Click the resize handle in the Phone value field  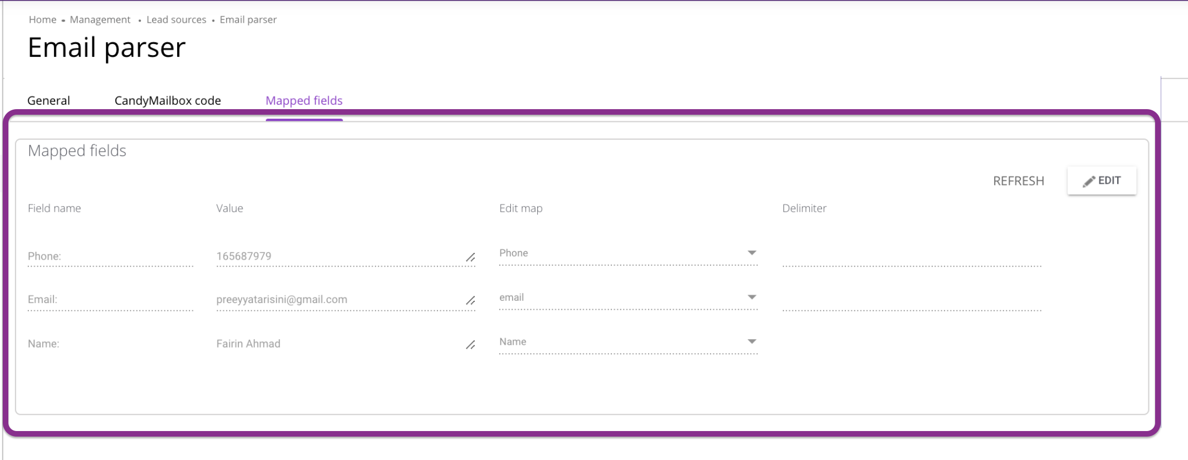(x=470, y=257)
